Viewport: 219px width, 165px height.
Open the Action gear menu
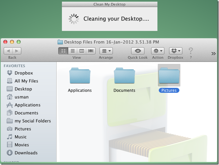point(158,51)
